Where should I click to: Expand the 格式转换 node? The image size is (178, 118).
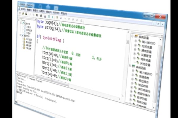pyautogui.click(x=132, y=83)
